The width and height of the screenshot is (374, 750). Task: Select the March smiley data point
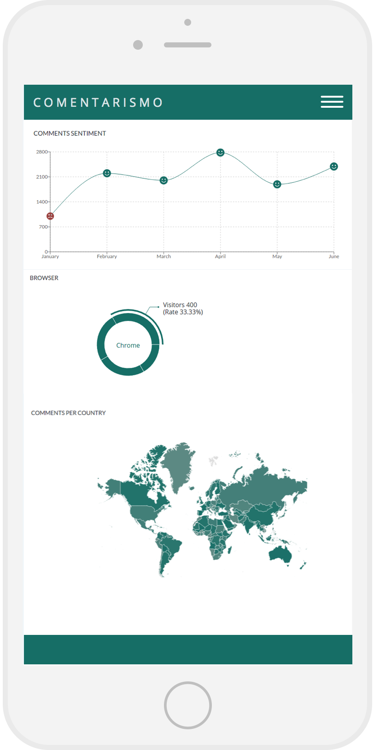point(164,180)
